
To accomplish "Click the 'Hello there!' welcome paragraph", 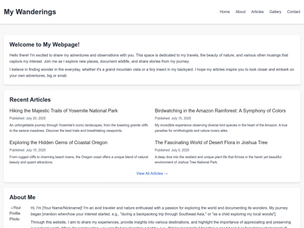I will (149, 59).
